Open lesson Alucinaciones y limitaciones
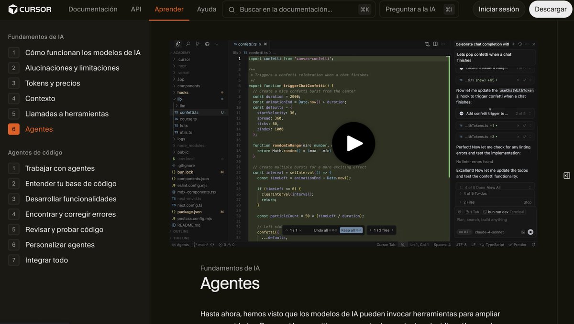 64,68
